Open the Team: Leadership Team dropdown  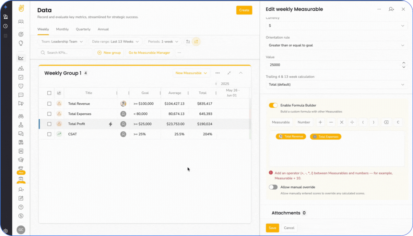pos(62,42)
